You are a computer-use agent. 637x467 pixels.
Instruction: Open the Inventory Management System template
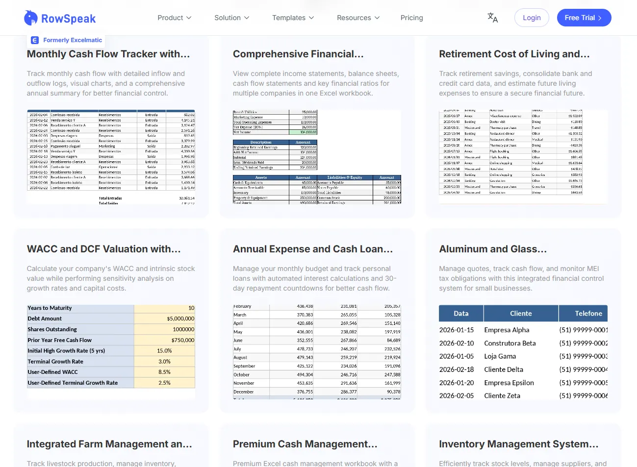point(518,444)
